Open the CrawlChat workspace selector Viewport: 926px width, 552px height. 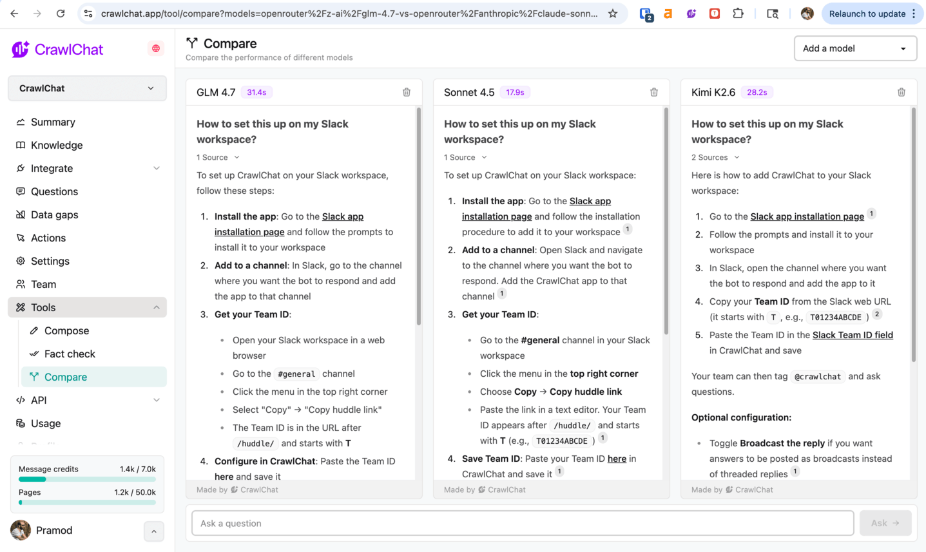tap(87, 88)
